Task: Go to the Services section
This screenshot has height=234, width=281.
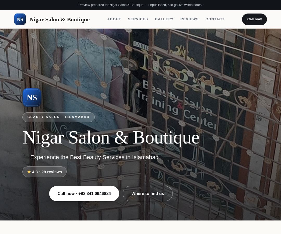Action: pos(138,19)
